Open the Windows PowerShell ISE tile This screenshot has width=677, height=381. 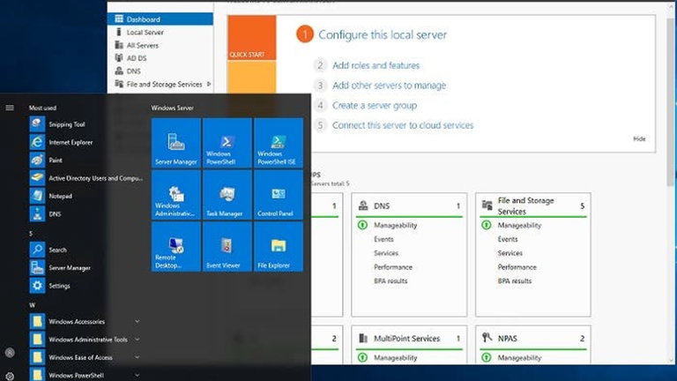[x=279, y=143]
